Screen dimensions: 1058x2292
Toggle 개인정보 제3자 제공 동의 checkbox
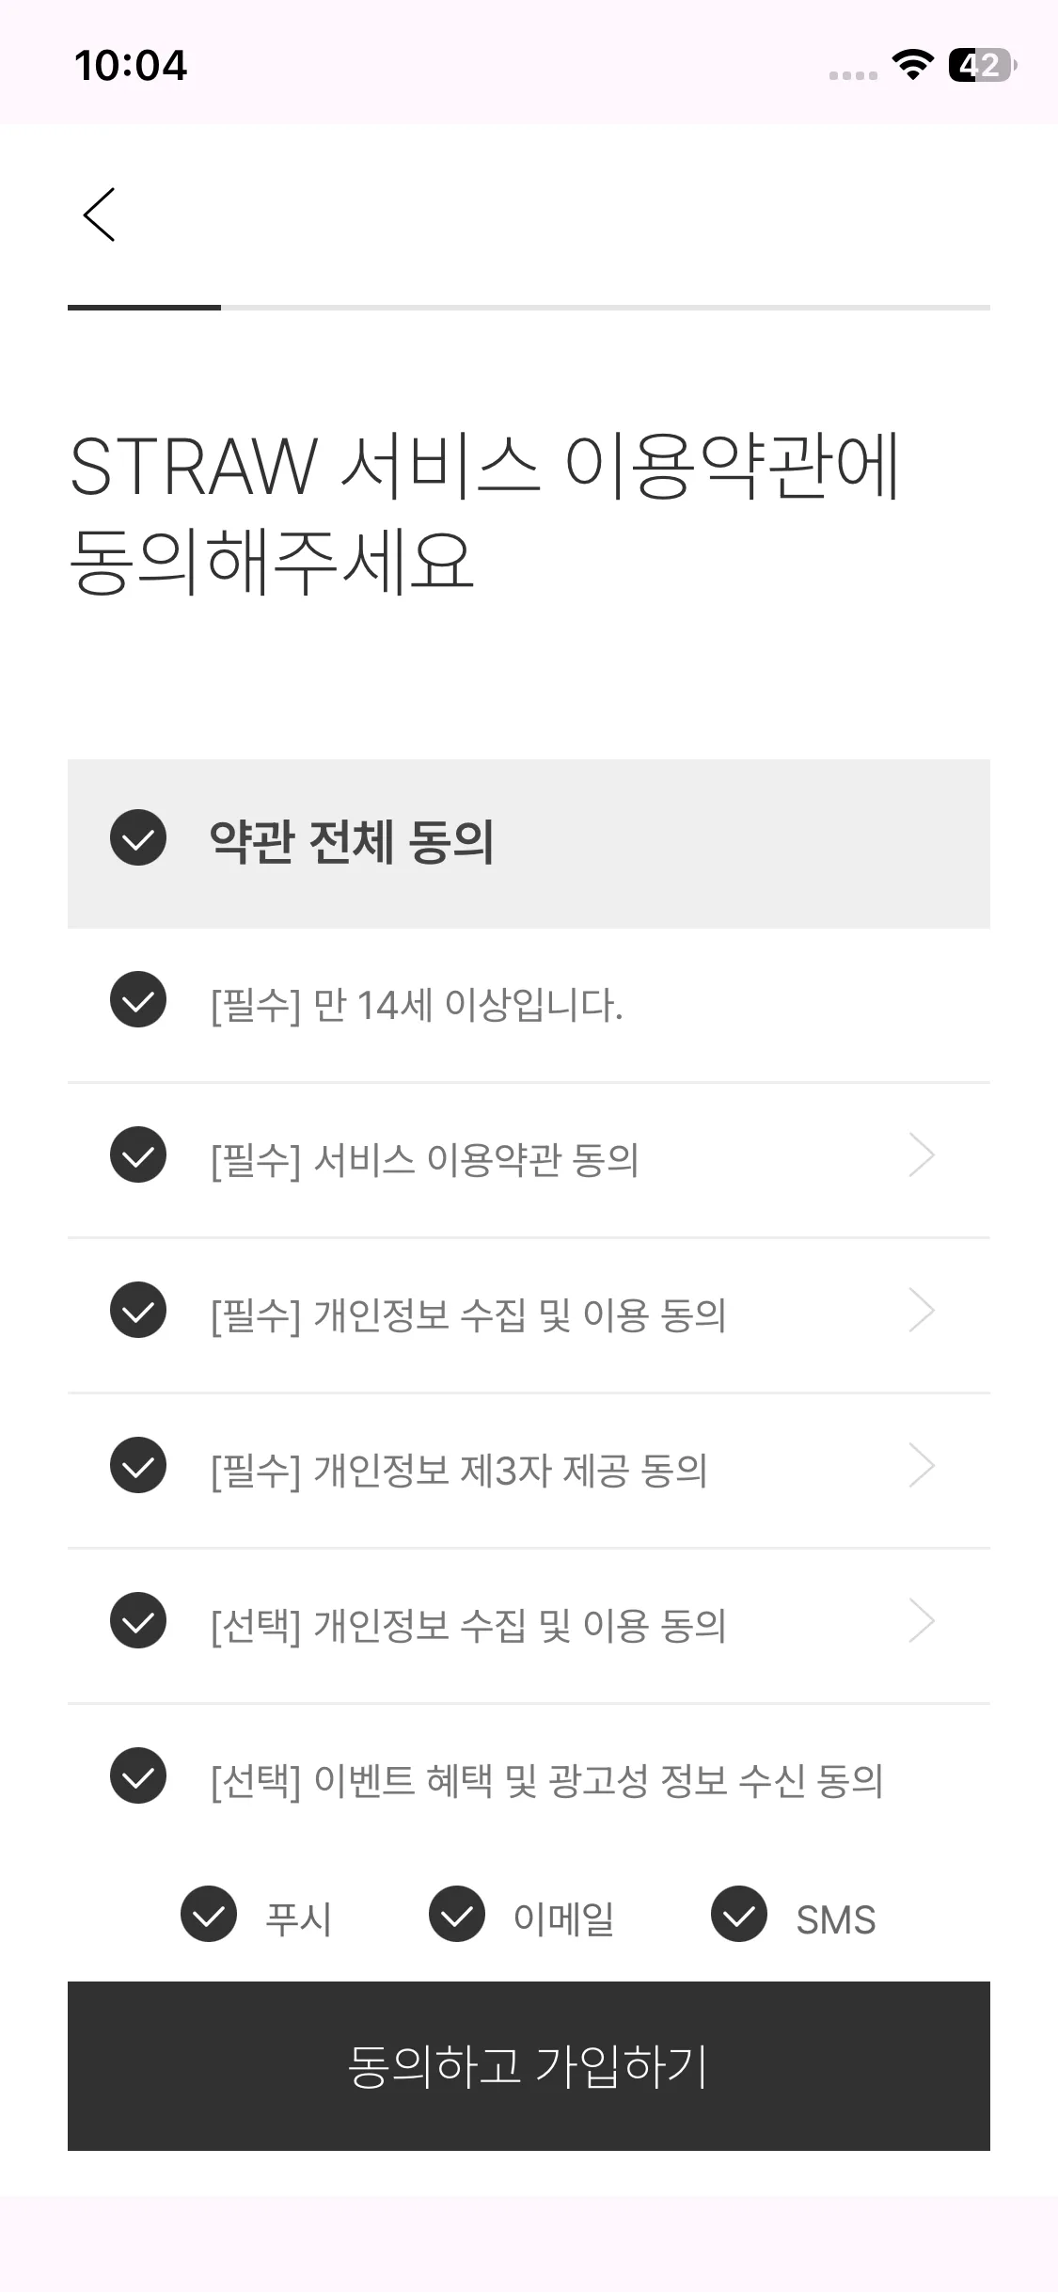click(x=138, y=1465)
